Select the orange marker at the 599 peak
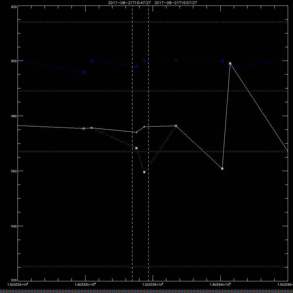Screen dimensions: 293x293 (x=230, y=64)
